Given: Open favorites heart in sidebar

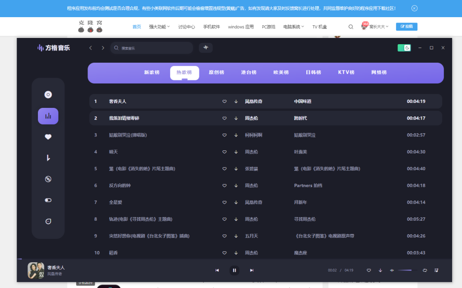Looking at the screenshot, I should coord(48,137).
